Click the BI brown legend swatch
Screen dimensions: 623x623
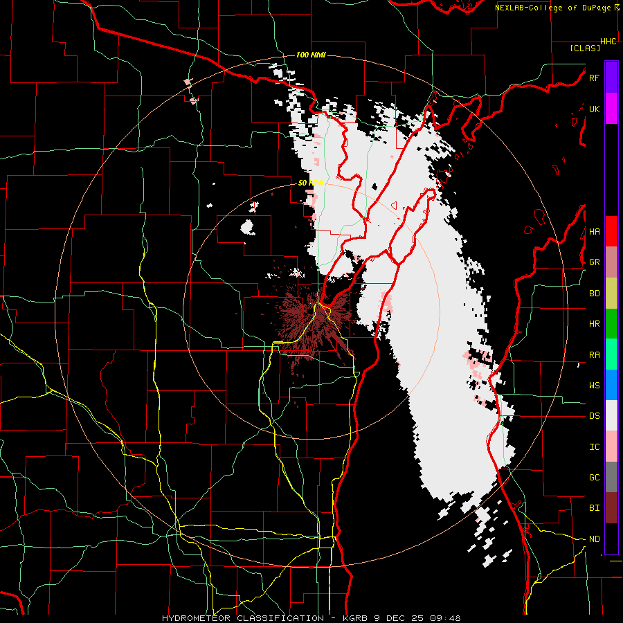611,508
